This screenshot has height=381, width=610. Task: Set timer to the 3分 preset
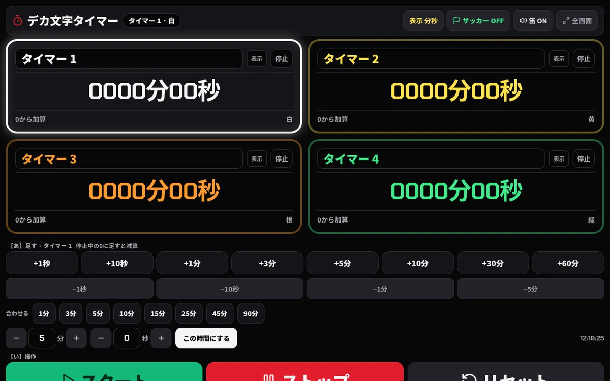(71, 314)
